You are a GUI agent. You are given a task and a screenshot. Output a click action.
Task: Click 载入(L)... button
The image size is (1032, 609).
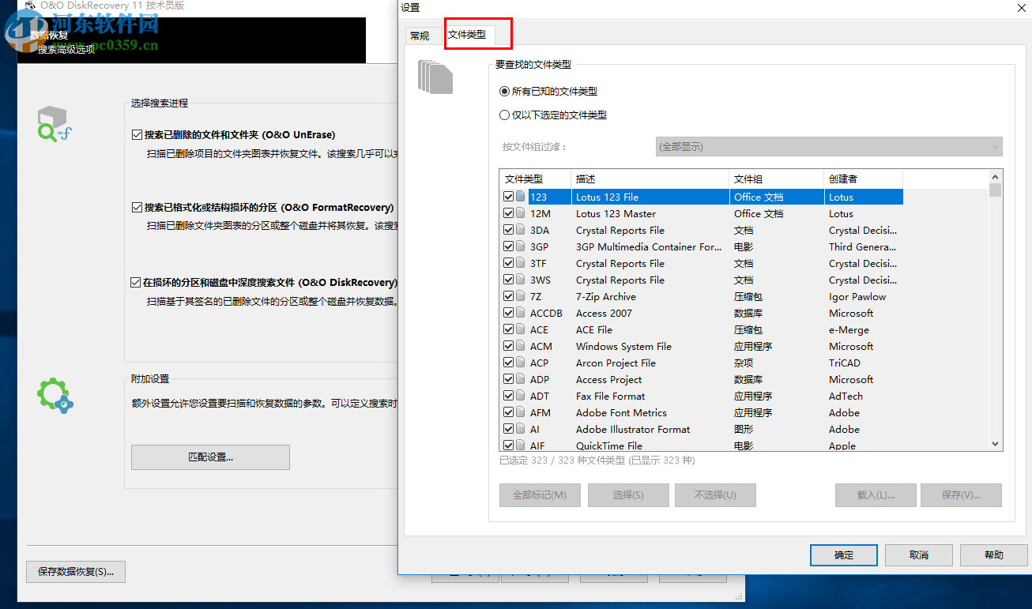coord(876,495)
